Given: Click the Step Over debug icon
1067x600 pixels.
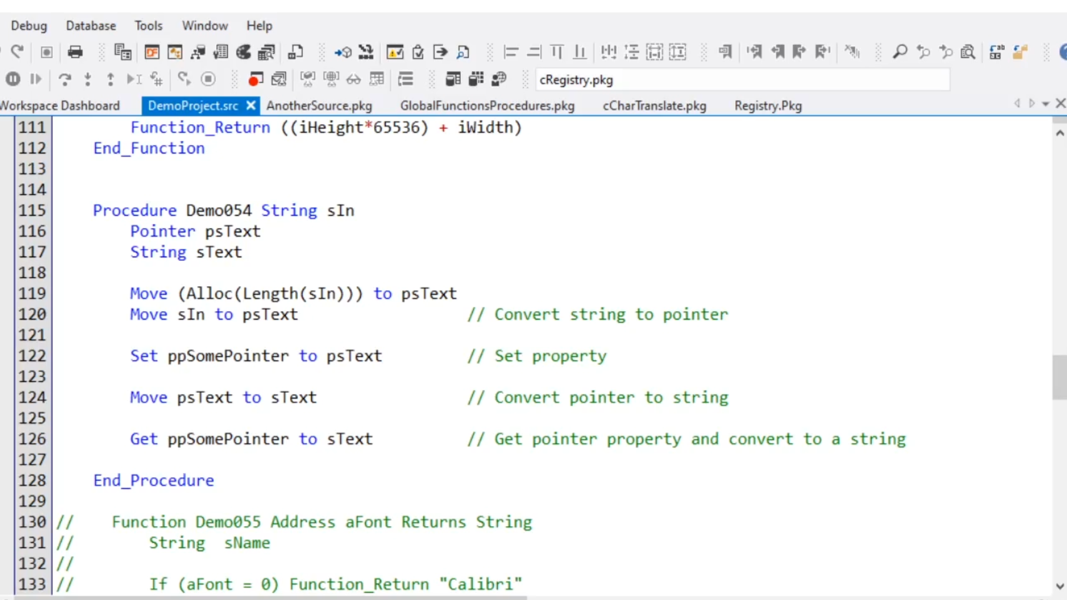Looking at the screenshot, I should pyautogui.click(x=65, y=79).
